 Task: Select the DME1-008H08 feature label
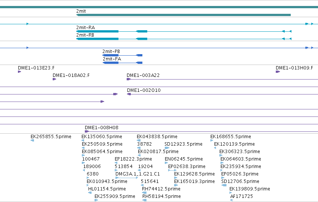[101, 128]
